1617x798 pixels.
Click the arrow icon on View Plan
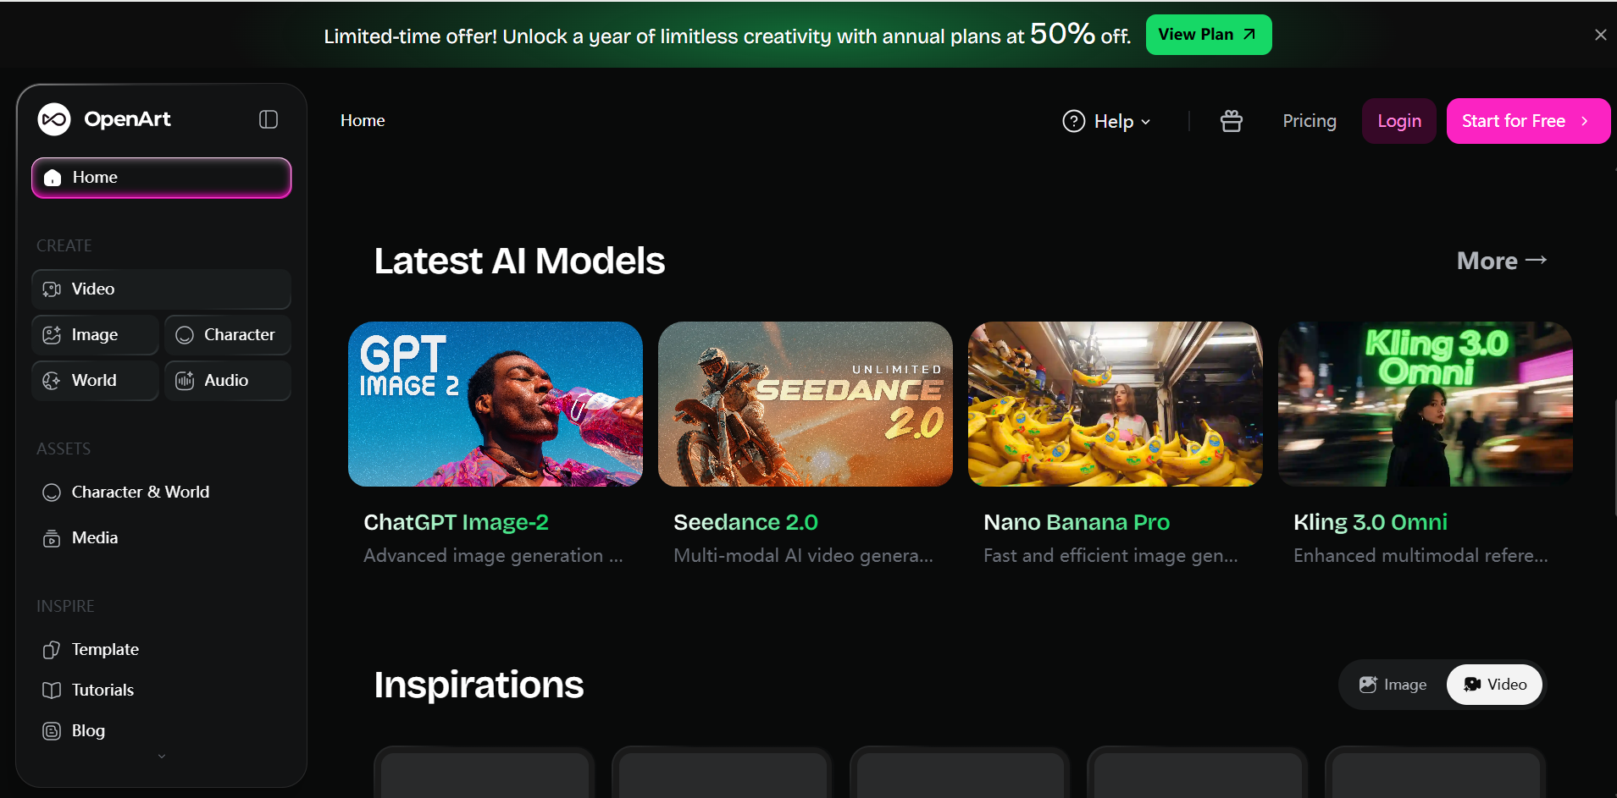1249,35
